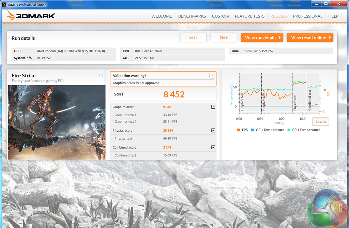Go to the Custom tab
The image size is (349, 228).
click(220, 16)
